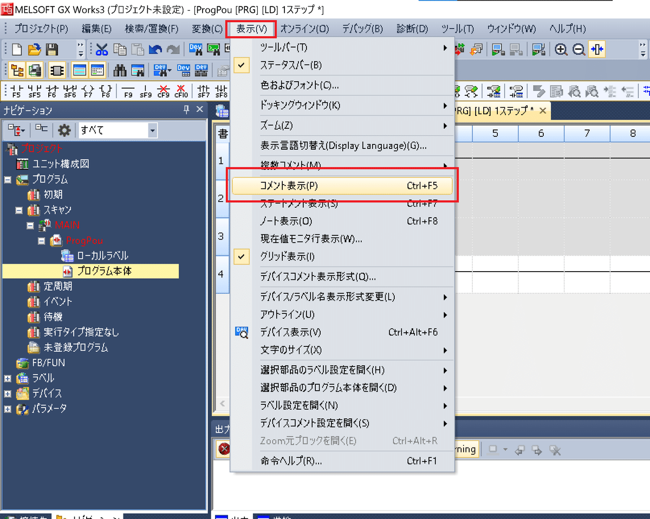Image resolution: width=650 pixels, height=519 pixels.
Task: Insert open branch sF5 icon
Action: pyautogui.click(x=34, y=90)
